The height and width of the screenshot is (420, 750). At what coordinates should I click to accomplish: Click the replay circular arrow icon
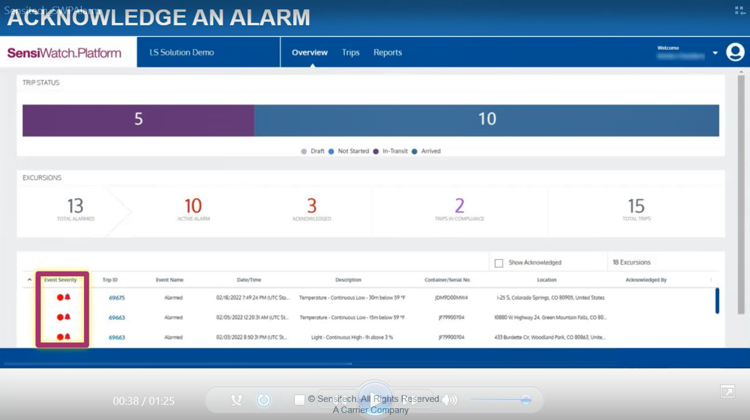263,400
